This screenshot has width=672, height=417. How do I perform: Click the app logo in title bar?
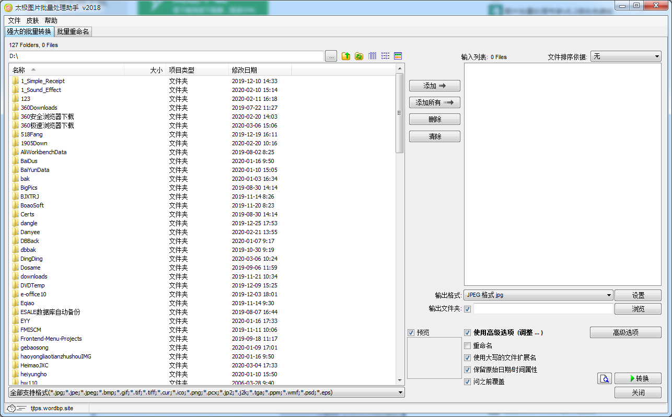(x=8, y=7)
